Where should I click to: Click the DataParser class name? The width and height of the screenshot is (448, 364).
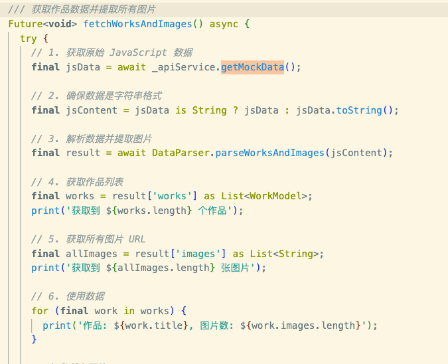click(x=181, y=153)
